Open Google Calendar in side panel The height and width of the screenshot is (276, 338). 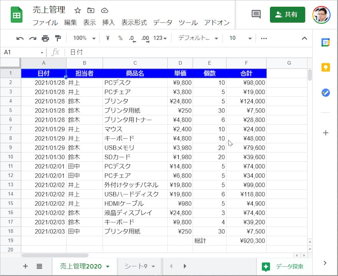pos(325,43)
